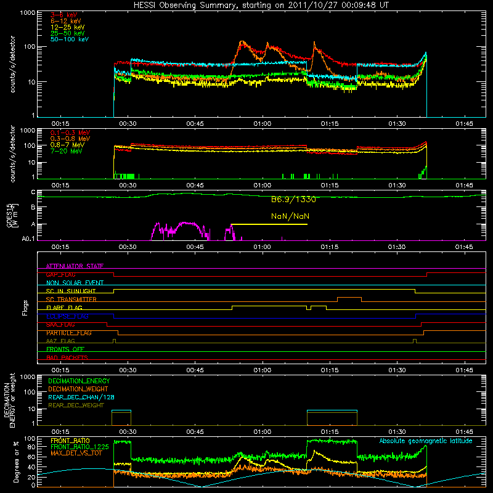Click the GOES15 axis label
The width and height of the screenshot is (493, 493).
coord(12,215)
